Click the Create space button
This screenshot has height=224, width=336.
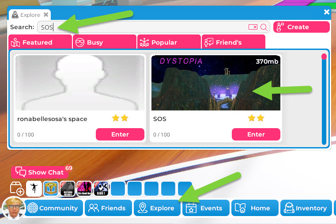[x=302, y=27]
